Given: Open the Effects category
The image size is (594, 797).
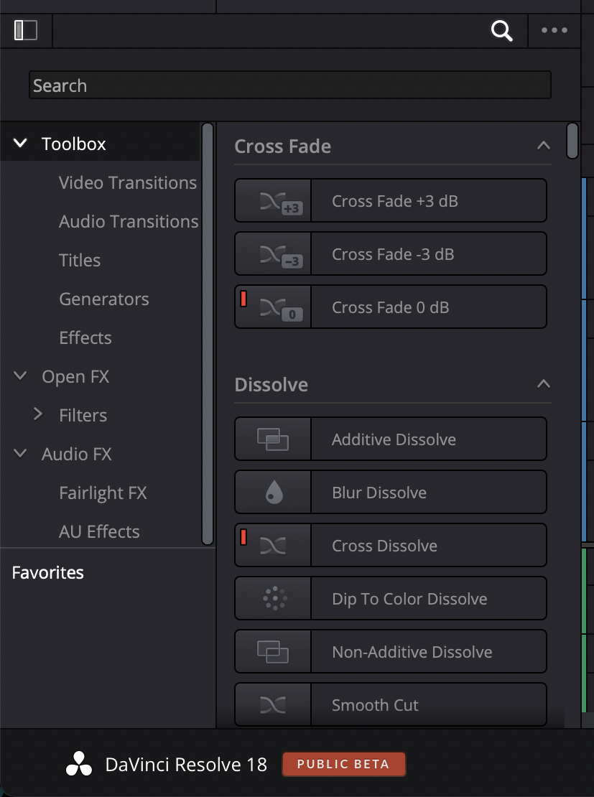Looking at the screenshot, I should (x=85, y=337).
